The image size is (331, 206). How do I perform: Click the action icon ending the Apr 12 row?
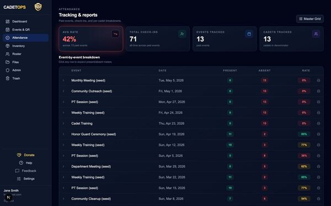point(318,145)
